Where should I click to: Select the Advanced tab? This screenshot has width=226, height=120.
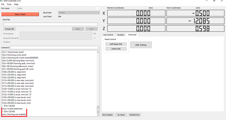(x=132, y=35)
